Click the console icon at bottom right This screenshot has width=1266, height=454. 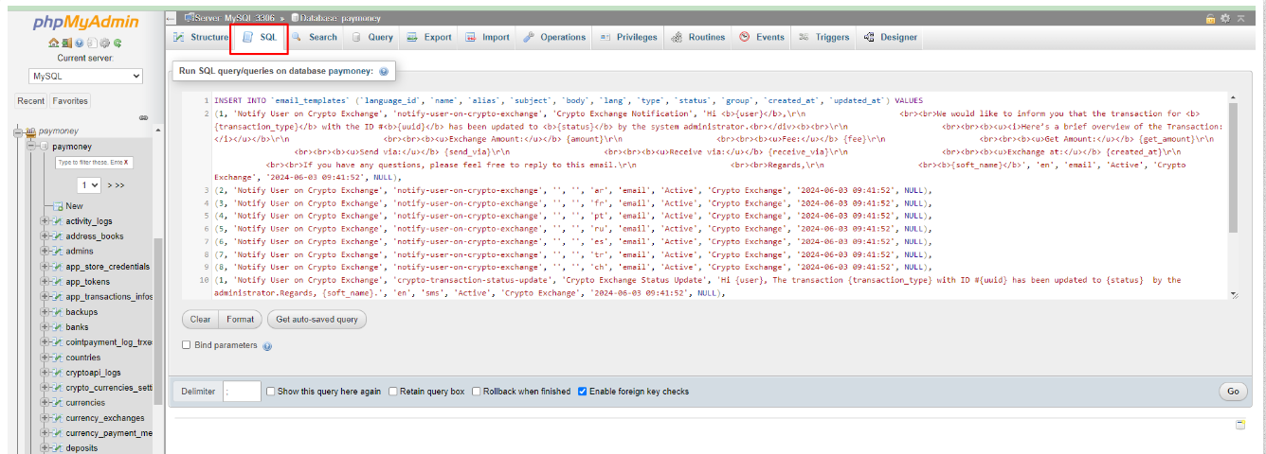coord(1239,425)
